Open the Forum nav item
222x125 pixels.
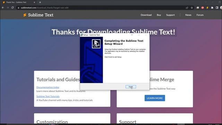(x=200, y=15)
